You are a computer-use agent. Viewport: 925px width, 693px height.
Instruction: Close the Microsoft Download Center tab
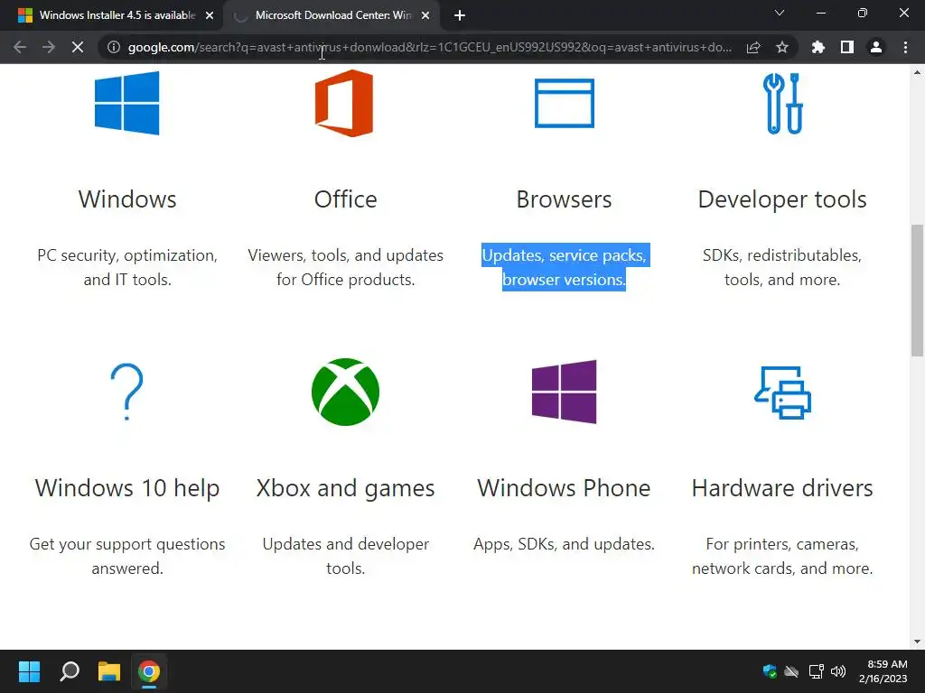coord(425,15)
